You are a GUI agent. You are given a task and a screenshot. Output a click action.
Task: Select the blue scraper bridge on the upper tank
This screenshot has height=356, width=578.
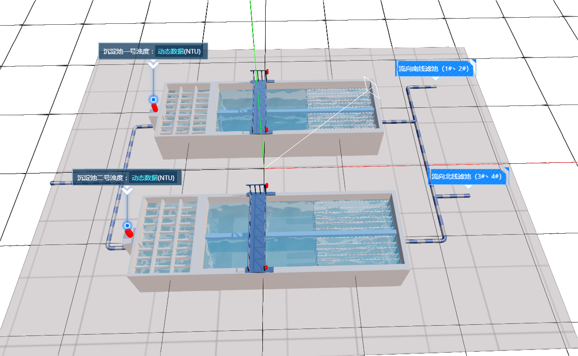pos(259,107)
